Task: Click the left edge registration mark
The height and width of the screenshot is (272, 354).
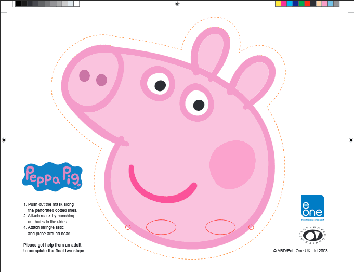Action: pos(4,140)
